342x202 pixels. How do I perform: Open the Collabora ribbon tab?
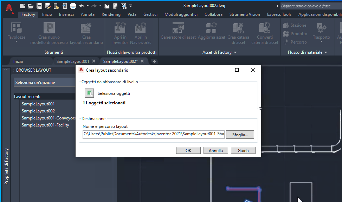214,14
